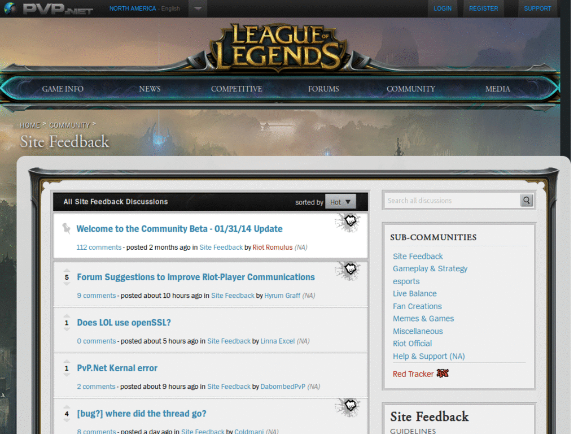
Task: Click the Riot fist badge on Forum Suggestions thread
Action: pyautogui.click(x=348, y=271)
